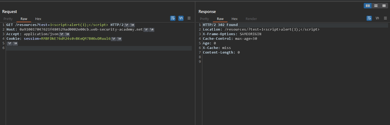Select side-by-side split layout icon
The height and width of the screenshot is (125, 390).
click(x=368, y=6)
